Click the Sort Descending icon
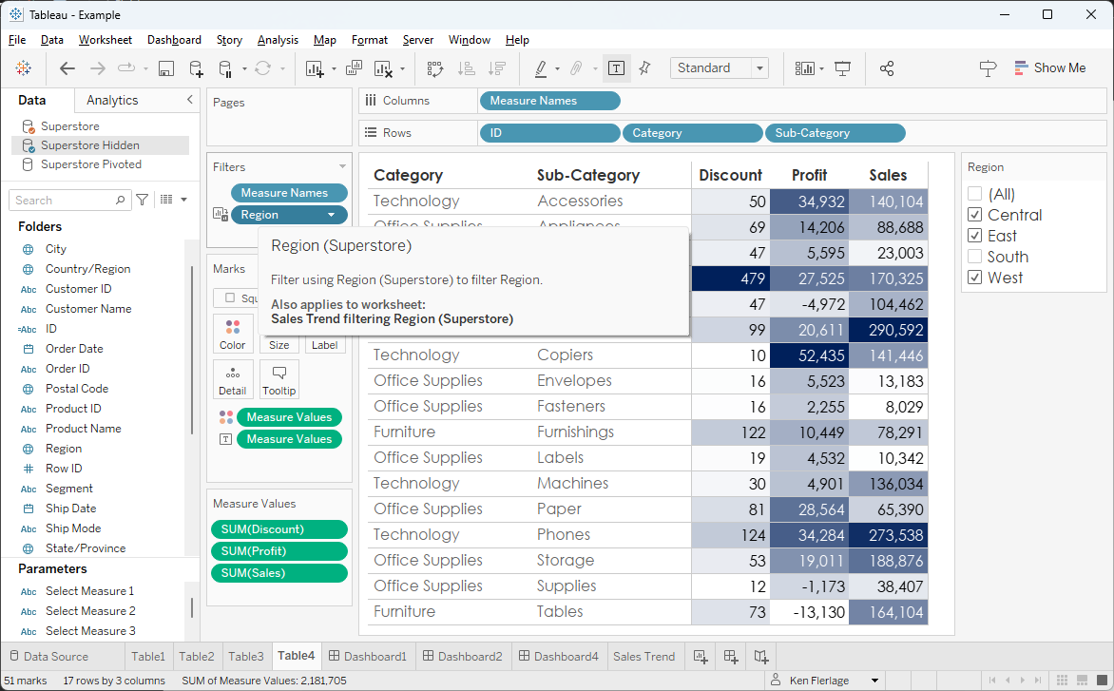 tap(497, 68)
